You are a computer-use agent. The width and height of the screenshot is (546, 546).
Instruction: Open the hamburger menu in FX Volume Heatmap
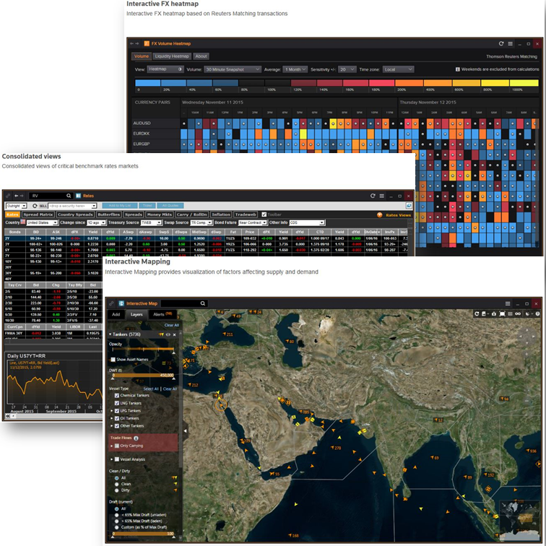(510, 44)
